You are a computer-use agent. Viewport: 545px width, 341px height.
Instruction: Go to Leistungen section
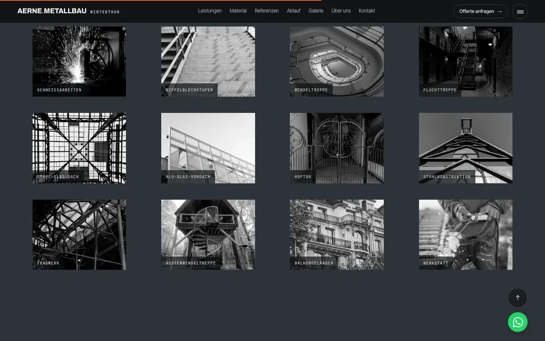tap(210, 11)
